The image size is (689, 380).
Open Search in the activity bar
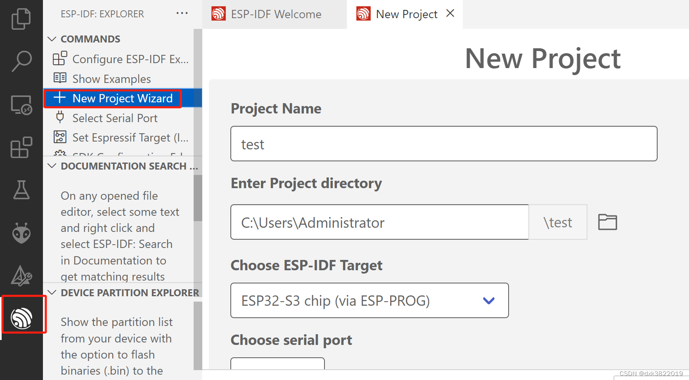click(21, 61)
